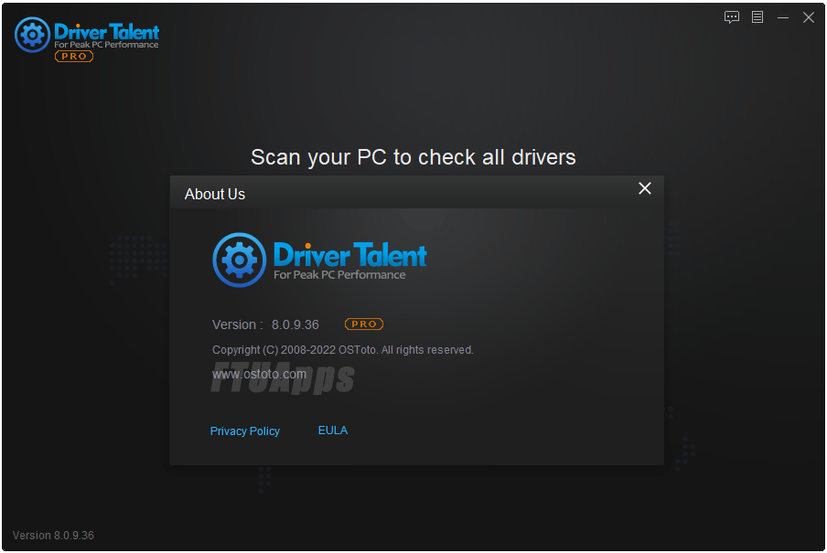Click the Scan your PC heading text
827x553 pixels.
point(413,157)
